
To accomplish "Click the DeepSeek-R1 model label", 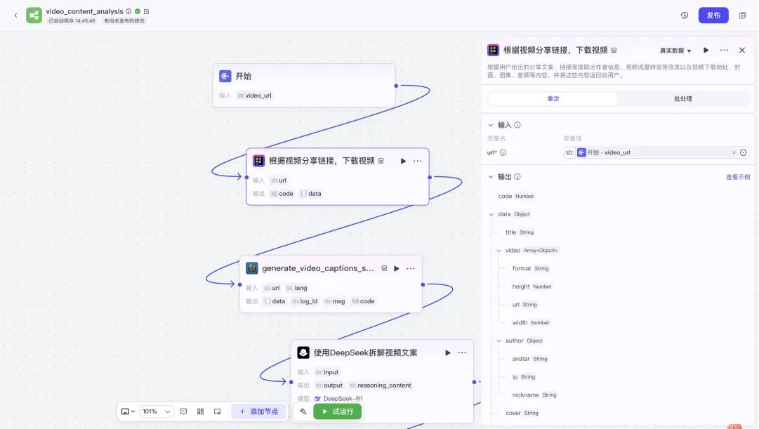I will (343, 399).
